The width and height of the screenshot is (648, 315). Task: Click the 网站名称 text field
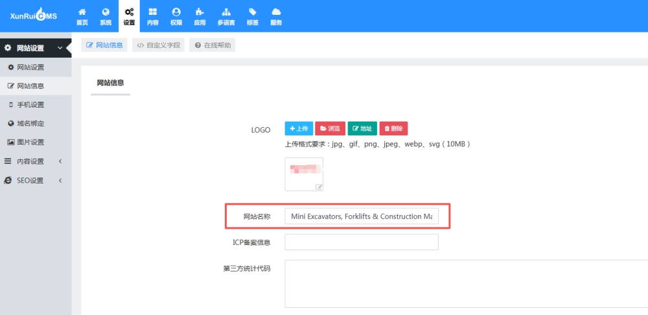tap(361, 216)
